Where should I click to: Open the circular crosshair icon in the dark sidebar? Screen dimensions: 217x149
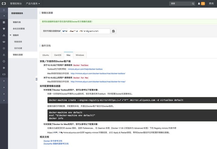point(4,61)
